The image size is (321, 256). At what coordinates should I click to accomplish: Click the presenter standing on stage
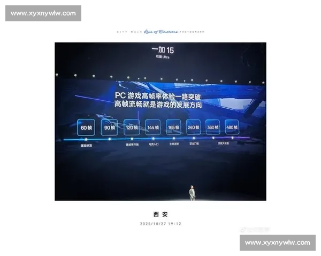click(x=192, y=193)
